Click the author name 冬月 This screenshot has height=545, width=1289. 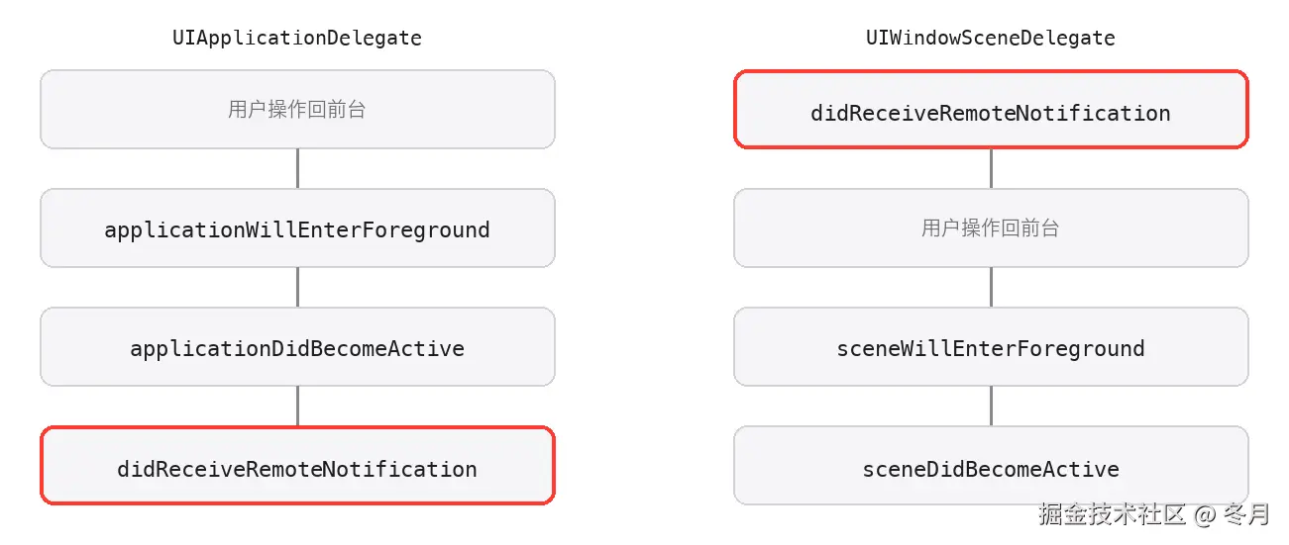pos(1246,513)
